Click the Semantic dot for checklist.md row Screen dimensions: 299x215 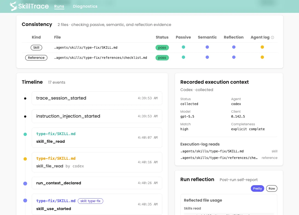[207, 57]
